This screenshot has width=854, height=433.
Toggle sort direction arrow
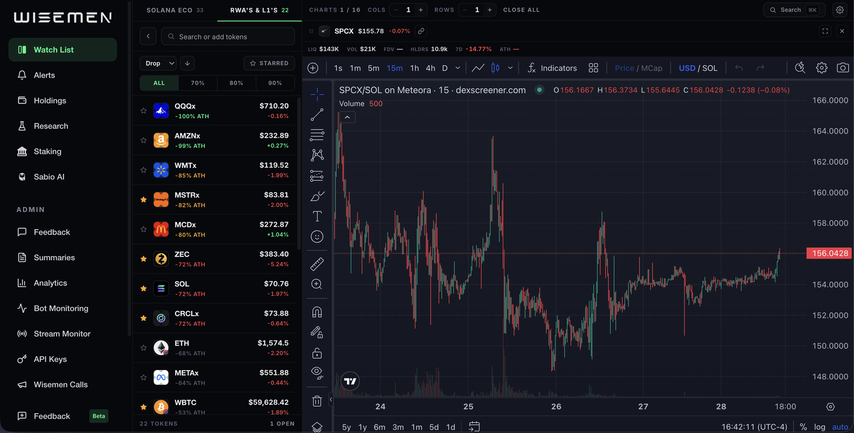point(187,63)
